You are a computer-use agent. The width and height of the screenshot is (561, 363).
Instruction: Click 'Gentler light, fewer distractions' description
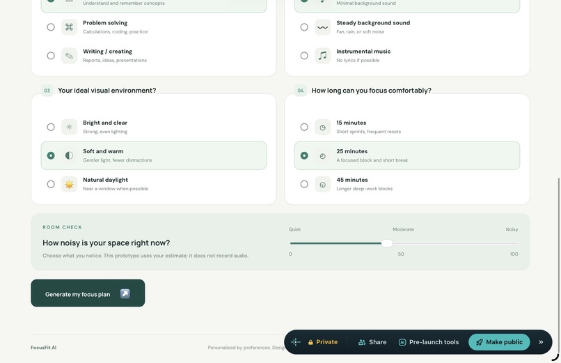pos(118,160)
